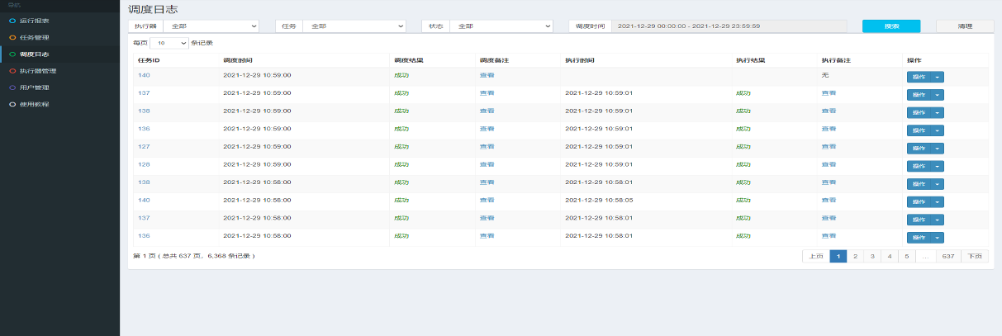
Task: Click the green 调度日志 sidebar icon
Action: [x=12, y=54]
